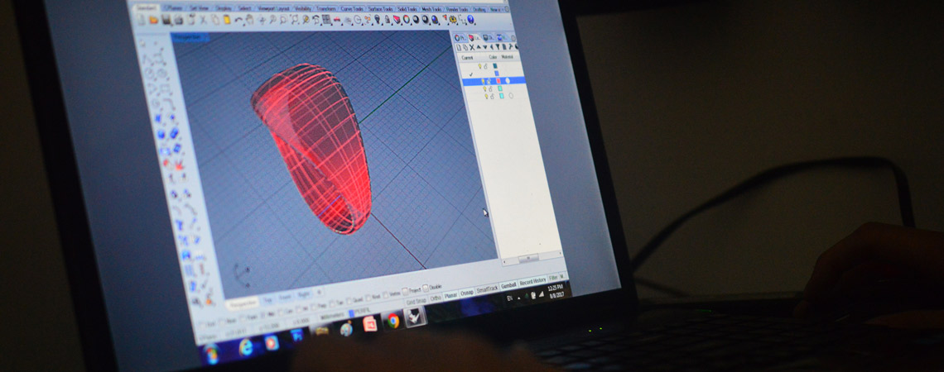Click the yellow Paste clipboard icon

226,19
